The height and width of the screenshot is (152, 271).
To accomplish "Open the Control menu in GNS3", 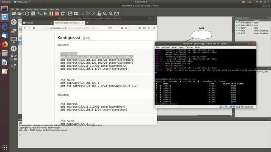I will (29, 9).
